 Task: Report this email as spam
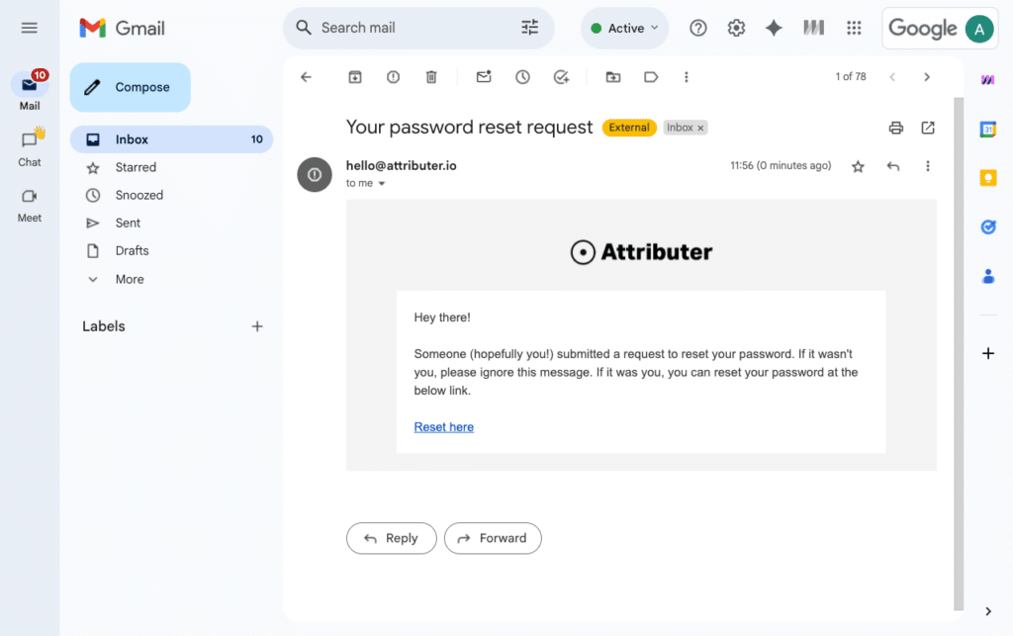[x=393, y=77]
